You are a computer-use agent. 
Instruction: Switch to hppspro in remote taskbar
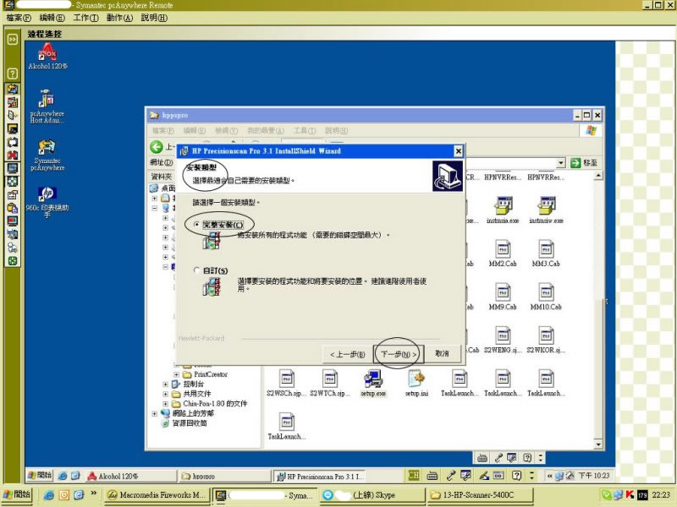click(x=224, y=476)
